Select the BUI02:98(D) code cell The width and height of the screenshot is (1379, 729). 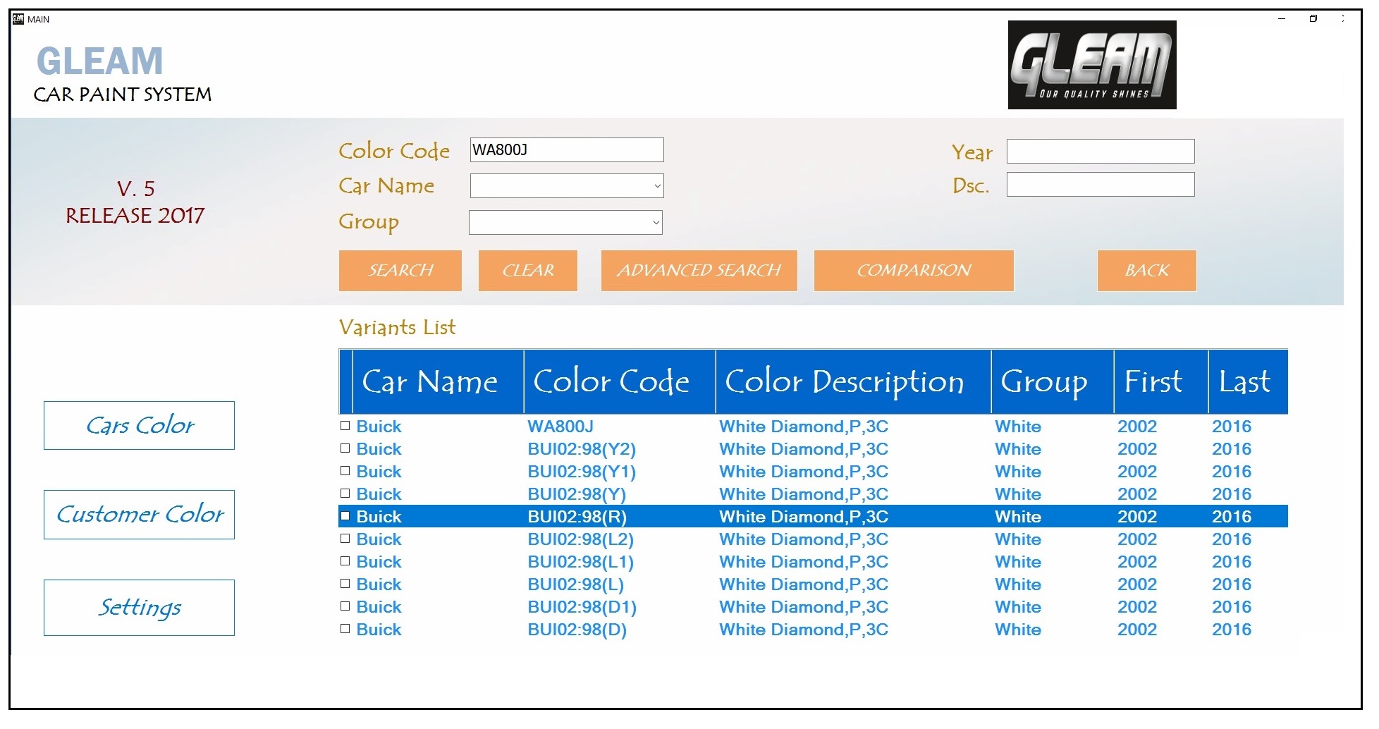pos(577,630)
